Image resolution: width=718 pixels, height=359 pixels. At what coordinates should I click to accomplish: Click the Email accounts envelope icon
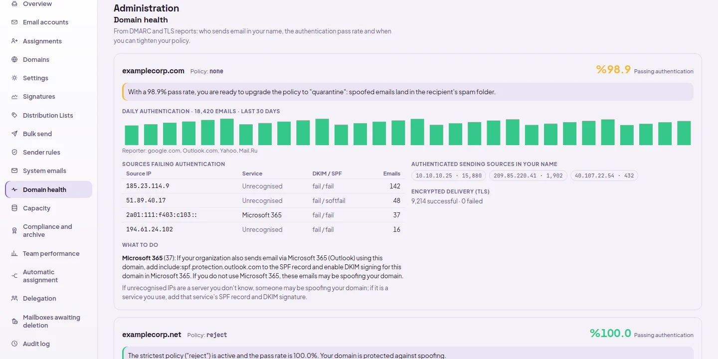click(14, 22)
